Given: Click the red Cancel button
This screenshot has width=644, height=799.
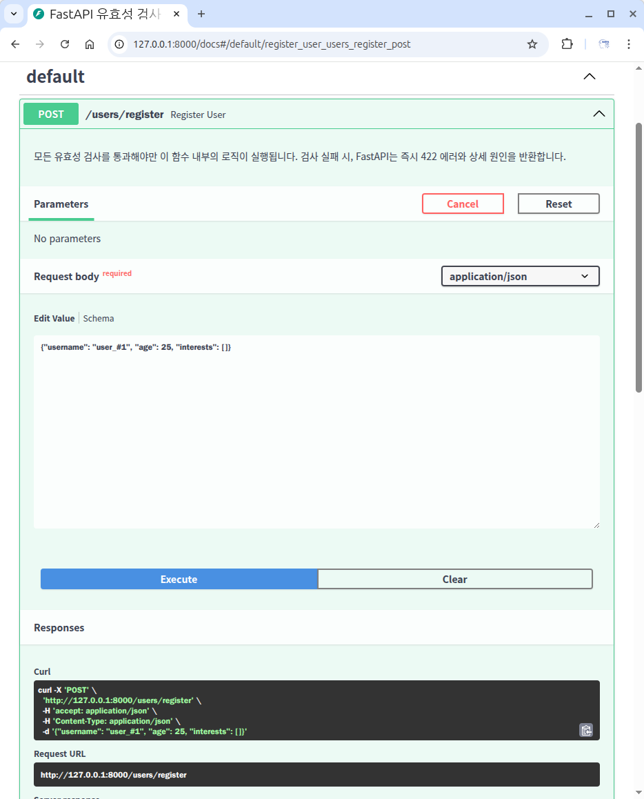Looking at the screenshot, I should pyautogui.click(x=463, y=204).
